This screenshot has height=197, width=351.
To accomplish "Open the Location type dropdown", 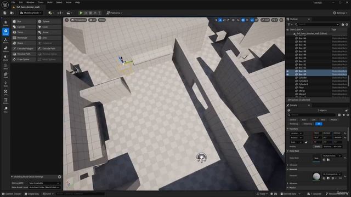I will [296, 134].
